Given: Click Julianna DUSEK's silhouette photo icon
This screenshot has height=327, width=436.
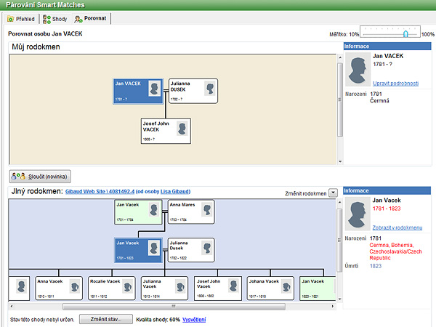Looking at the screenshot, I should [210, 89].
